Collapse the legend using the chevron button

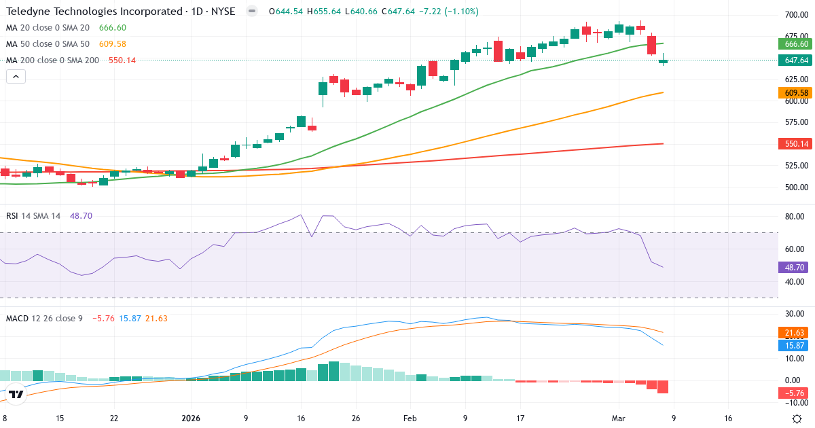pyautogui.click(x=15, y=76)
